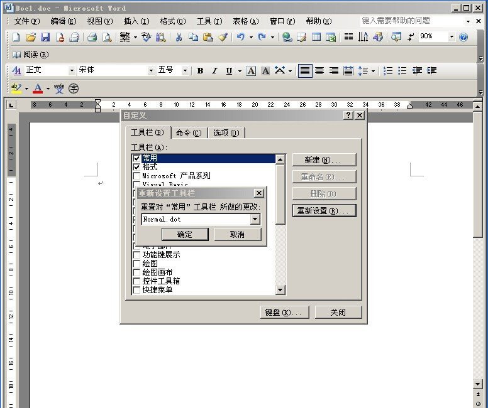Open the 90% zoom level dropdown
The image size is (488, 408).
(452, 37)
